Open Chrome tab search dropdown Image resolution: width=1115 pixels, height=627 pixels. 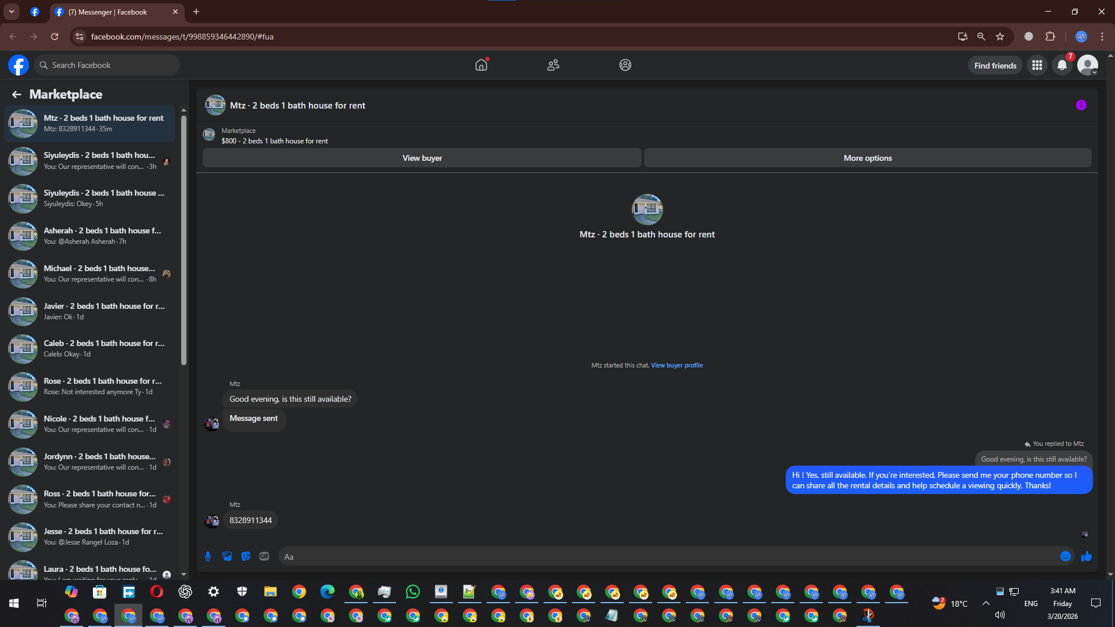(11, 12)
